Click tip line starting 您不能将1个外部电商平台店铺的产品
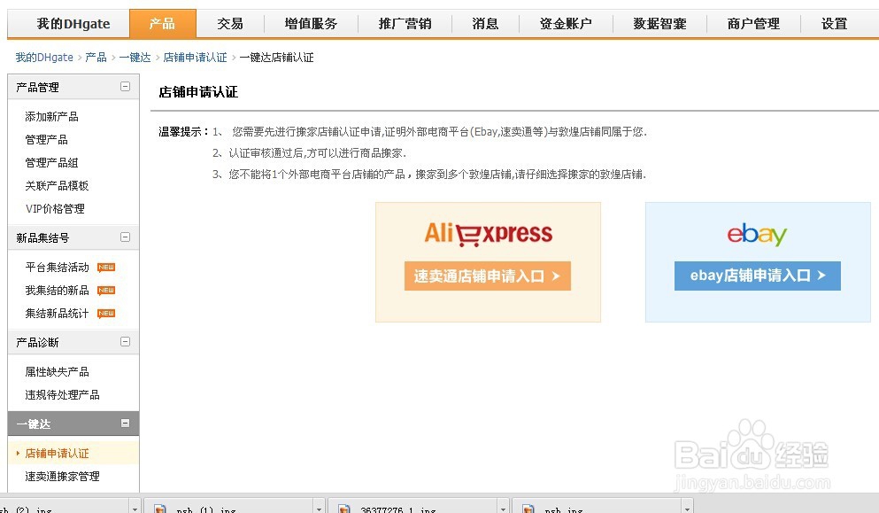Image resolution: width=879 pixels, height=513 pixels. tap(437, 175)
